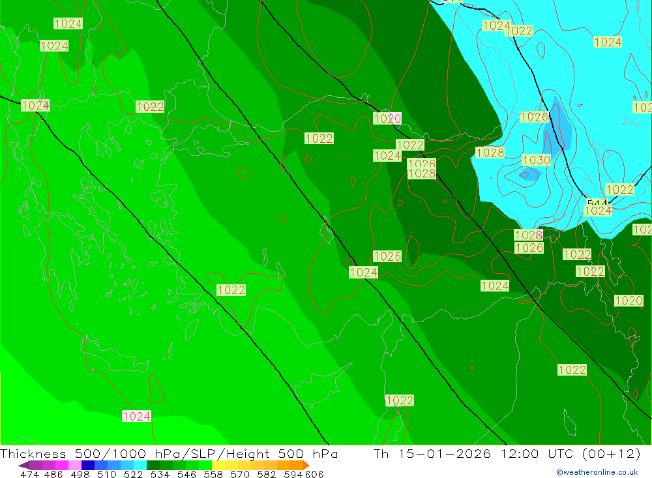Select the cyan legend swatch before 534
Viewport: 652px width, 478px height.
point(140,465)
